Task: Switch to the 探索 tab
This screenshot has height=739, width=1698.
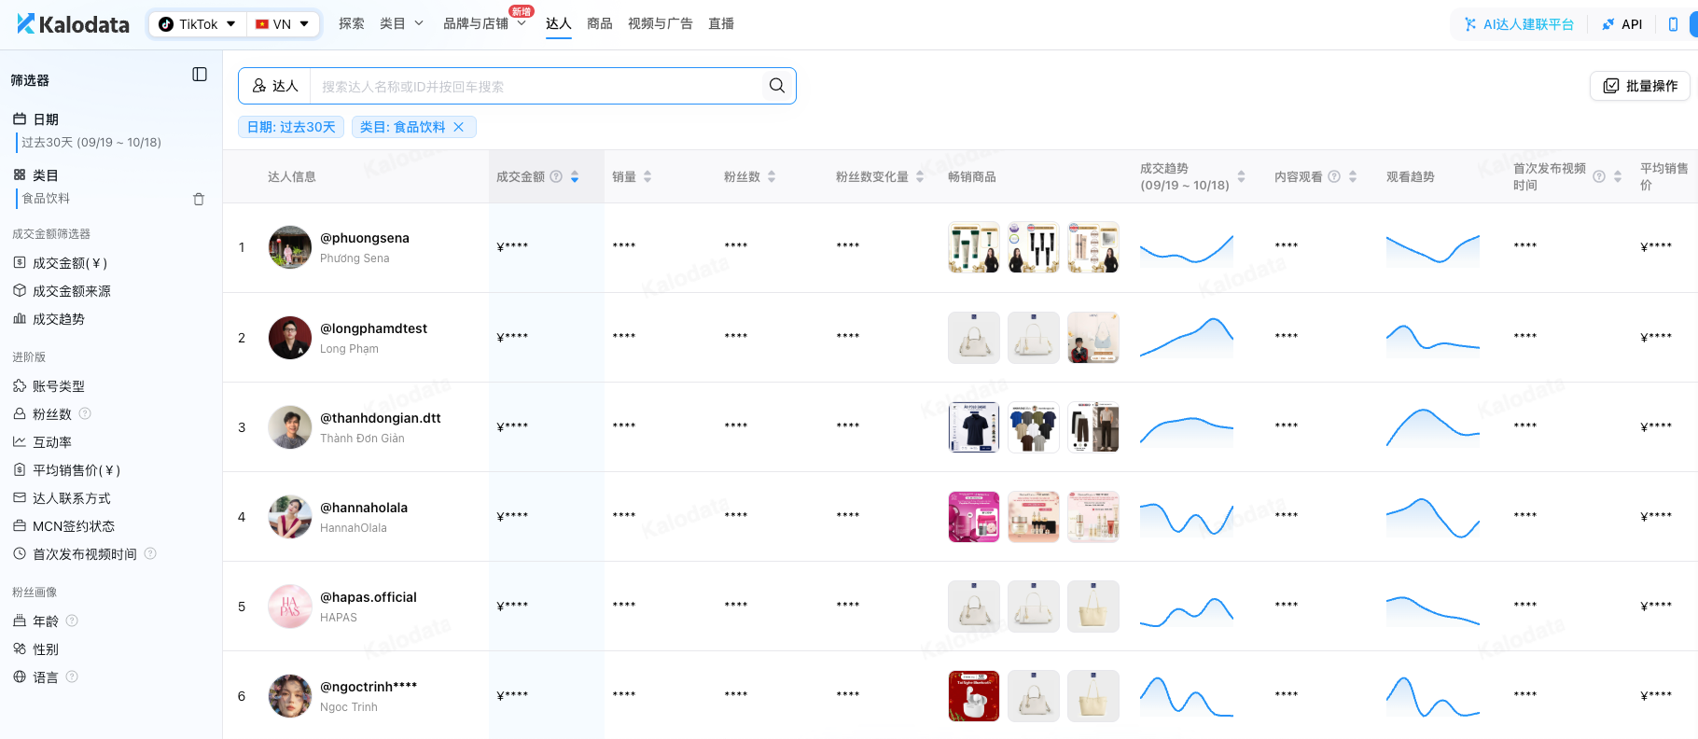Action: click(x=352, y=23)
